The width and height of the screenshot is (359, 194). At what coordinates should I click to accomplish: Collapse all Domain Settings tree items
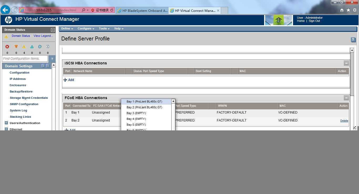pos(48,66)
